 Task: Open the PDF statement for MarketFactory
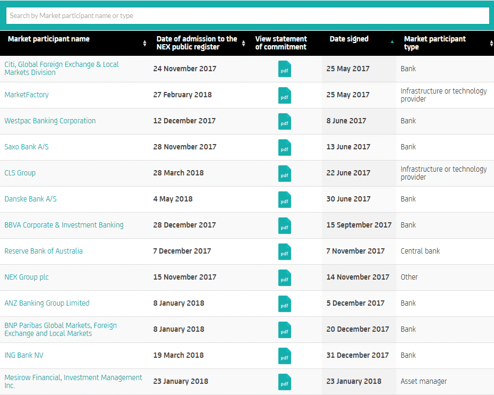[285, 95]
